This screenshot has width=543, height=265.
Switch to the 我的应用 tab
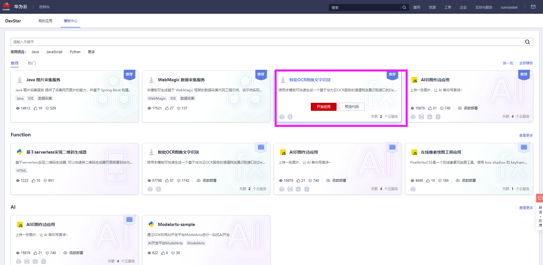tap(45, 21)
